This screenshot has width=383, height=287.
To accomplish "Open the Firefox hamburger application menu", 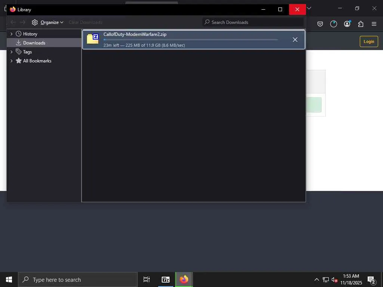I will 374,24.
